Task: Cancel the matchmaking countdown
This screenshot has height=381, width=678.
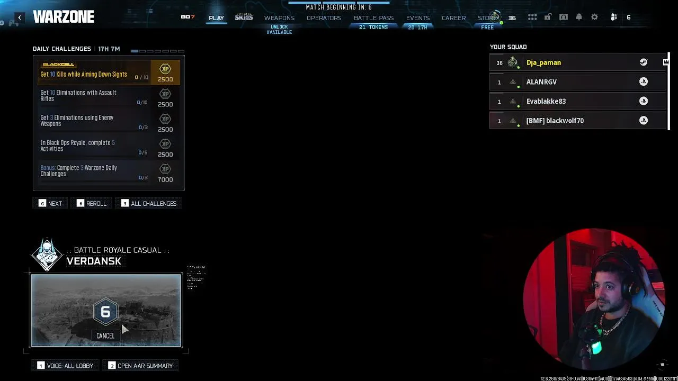Action: (x=105, y=336)
